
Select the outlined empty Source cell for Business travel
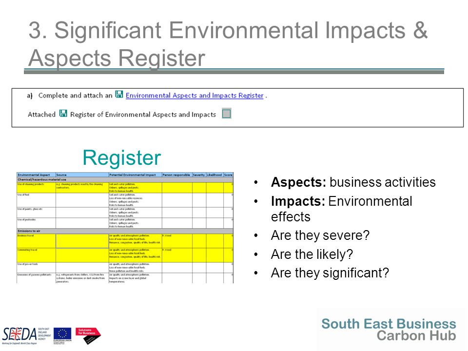[x=82, y=240]
